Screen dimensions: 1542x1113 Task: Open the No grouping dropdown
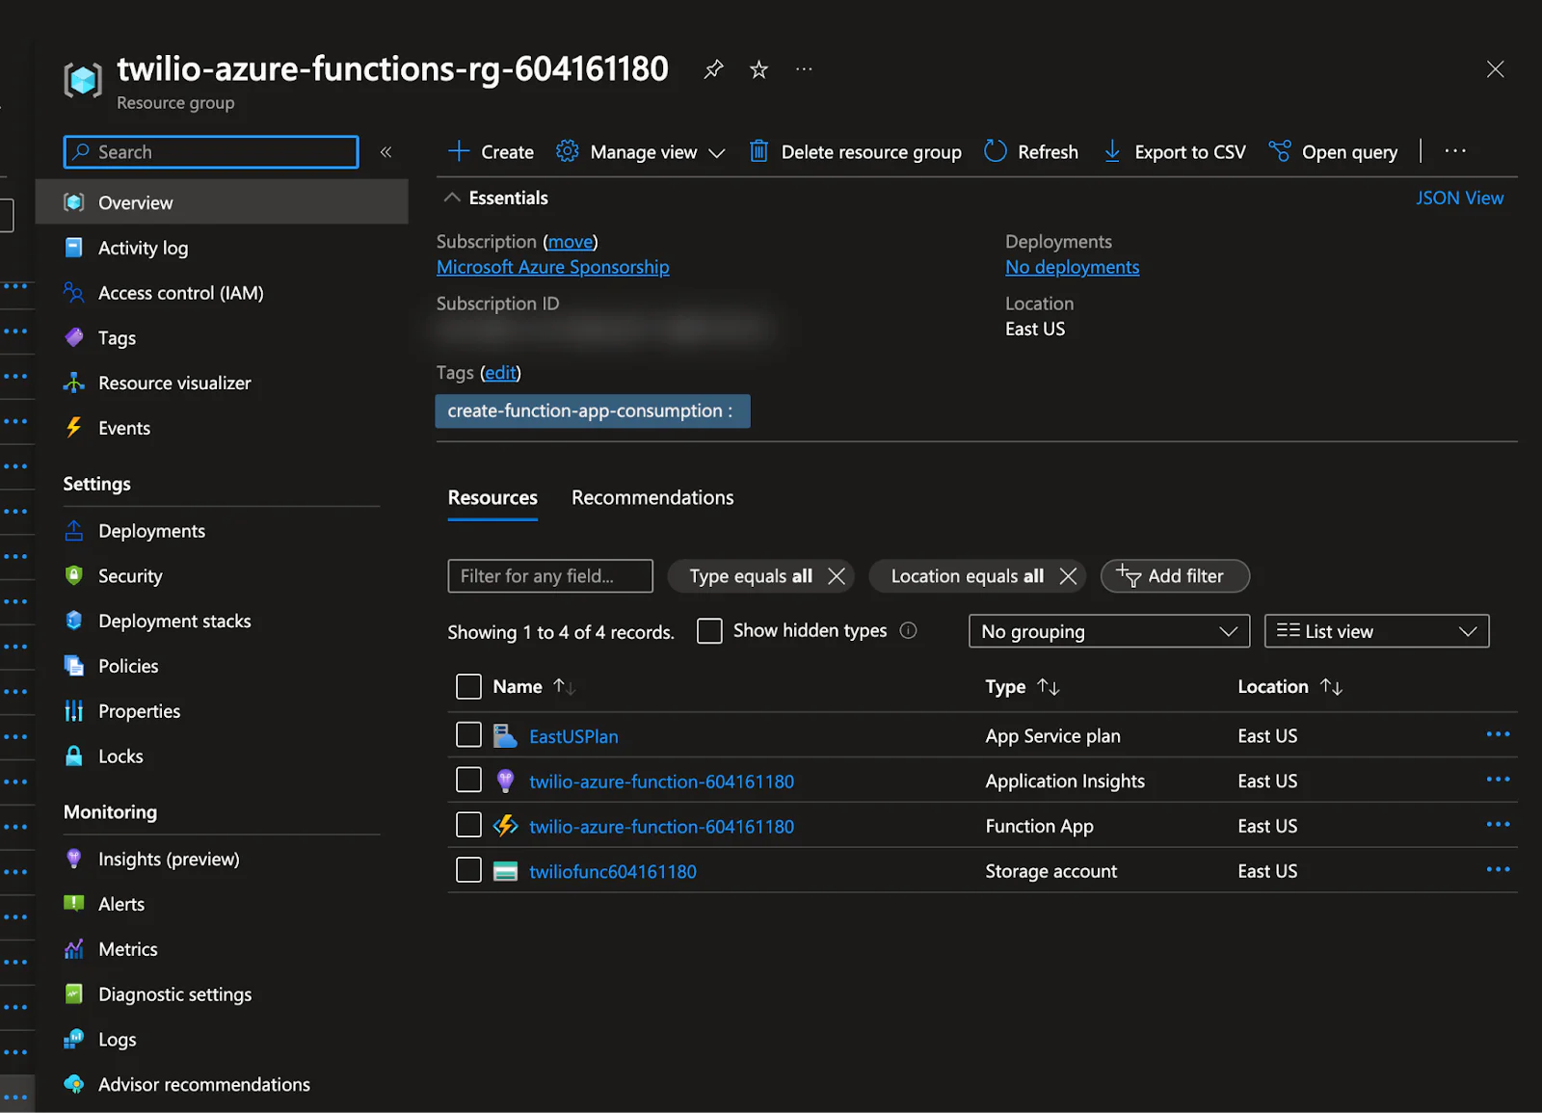pyautogui.click(x=1109, y=631)
